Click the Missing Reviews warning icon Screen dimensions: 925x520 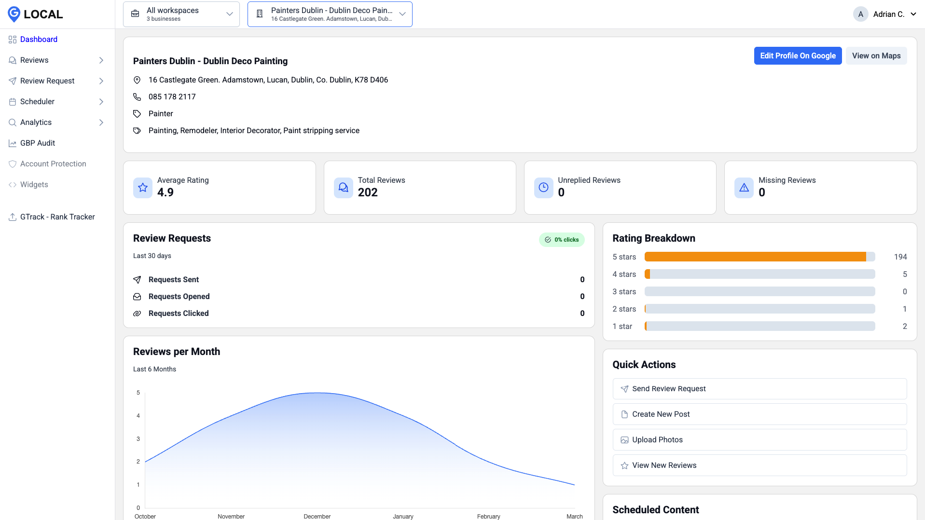tap(744, 188)
